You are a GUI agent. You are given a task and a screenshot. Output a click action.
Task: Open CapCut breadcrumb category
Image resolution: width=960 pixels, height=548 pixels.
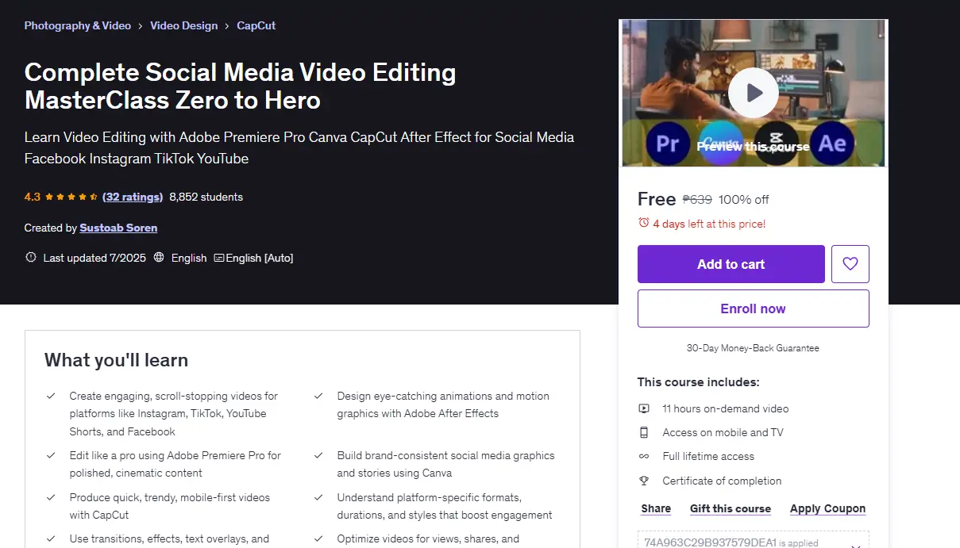(256, 25)
